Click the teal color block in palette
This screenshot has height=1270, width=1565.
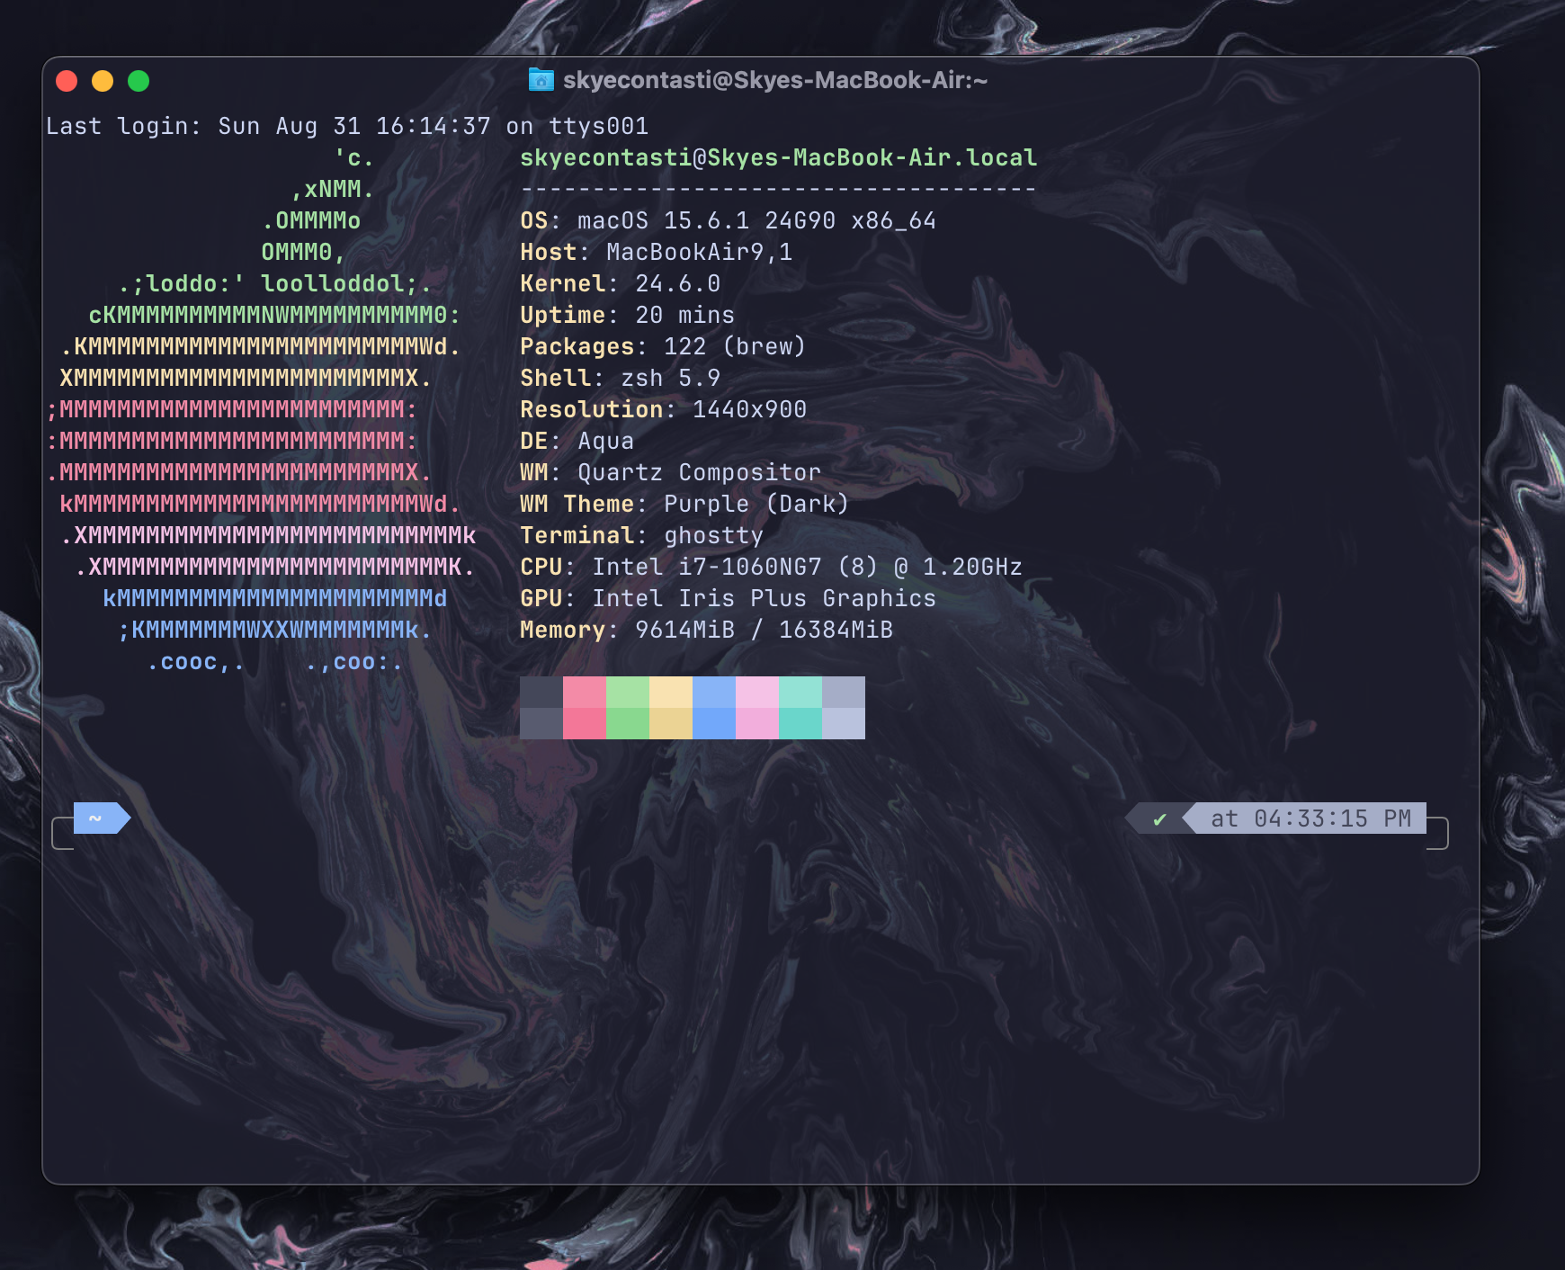pyautogui.click(x=800, y=708)
